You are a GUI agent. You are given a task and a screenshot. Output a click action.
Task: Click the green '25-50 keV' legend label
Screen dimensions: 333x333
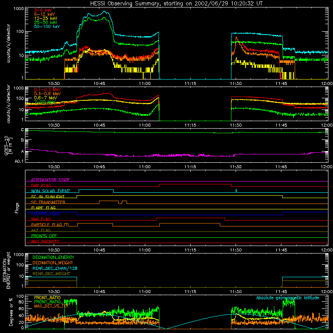pos(46,22)
